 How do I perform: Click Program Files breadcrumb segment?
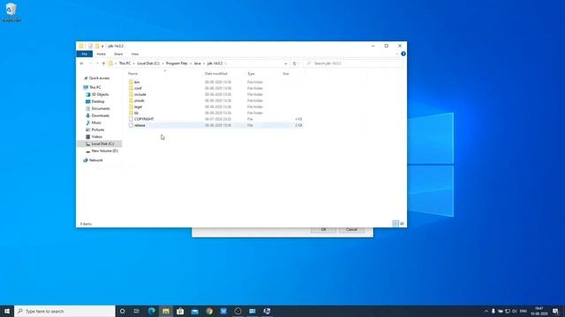click(x=177, y=63)
